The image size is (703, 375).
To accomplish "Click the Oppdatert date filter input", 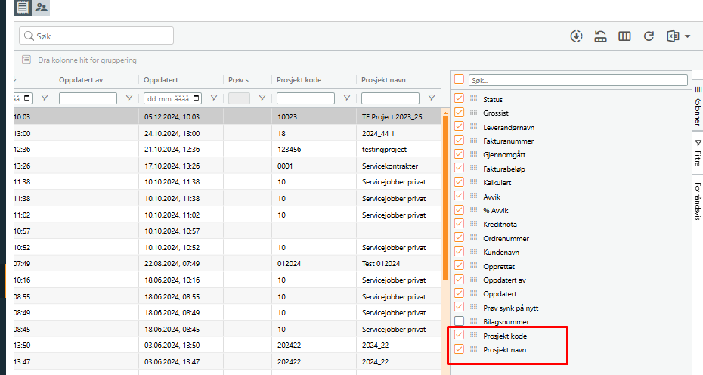I will (x=172, y=98).
